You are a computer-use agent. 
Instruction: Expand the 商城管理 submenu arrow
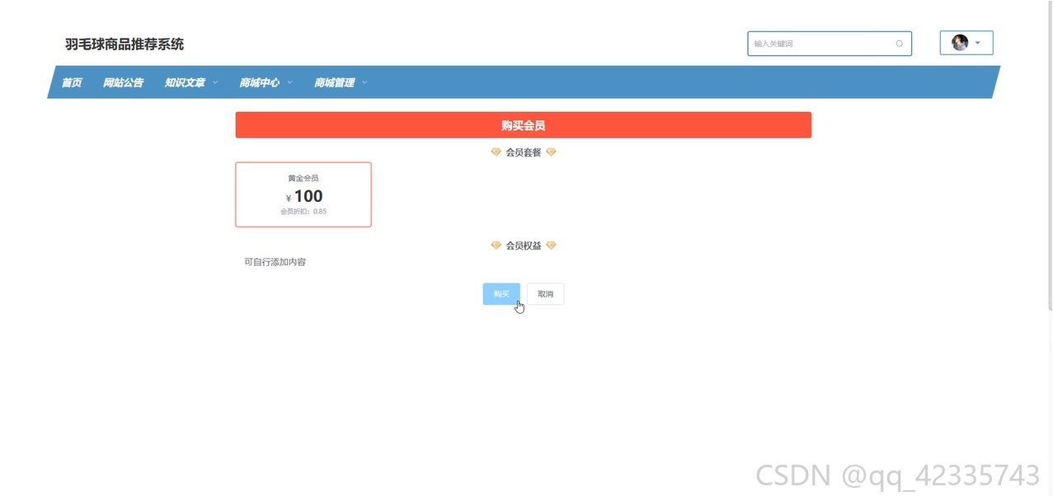point(364,82)
